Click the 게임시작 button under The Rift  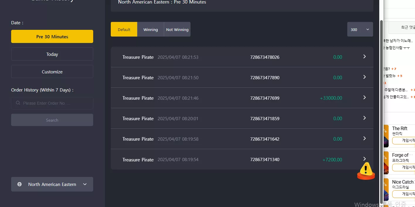coord(404,141)
